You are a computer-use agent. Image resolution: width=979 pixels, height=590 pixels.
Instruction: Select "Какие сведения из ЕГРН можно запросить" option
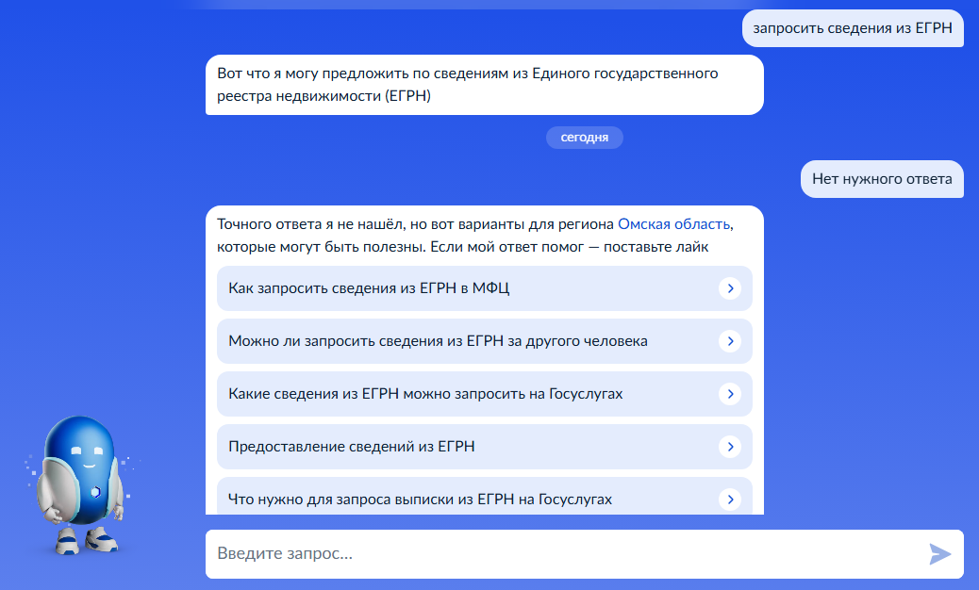click(x=425, y=394)
